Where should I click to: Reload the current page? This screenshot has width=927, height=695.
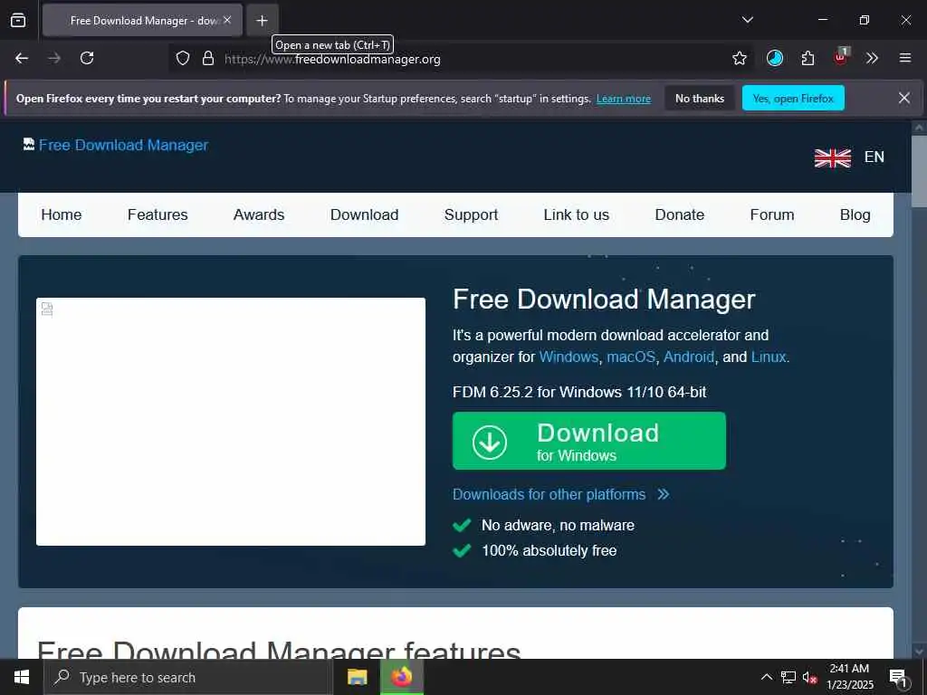[87, 58]
